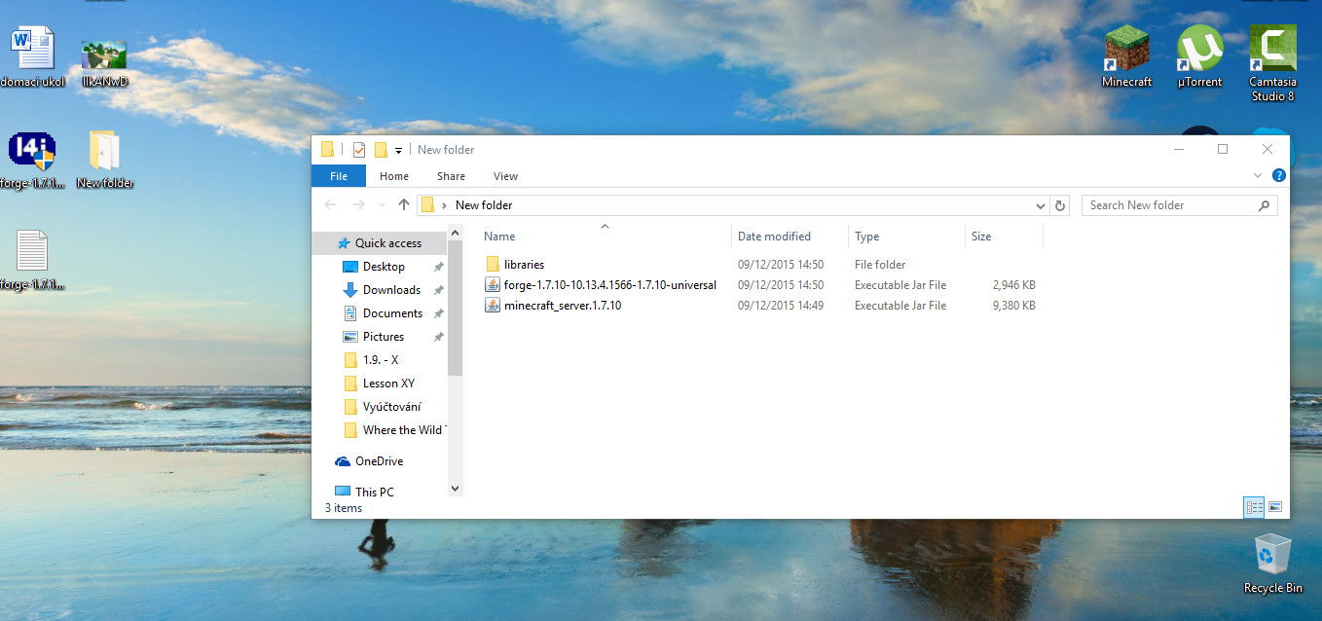This screenshot has height=621, width=1322.
Task: Click the Up arrow navigation button
Action: (404, 205)
